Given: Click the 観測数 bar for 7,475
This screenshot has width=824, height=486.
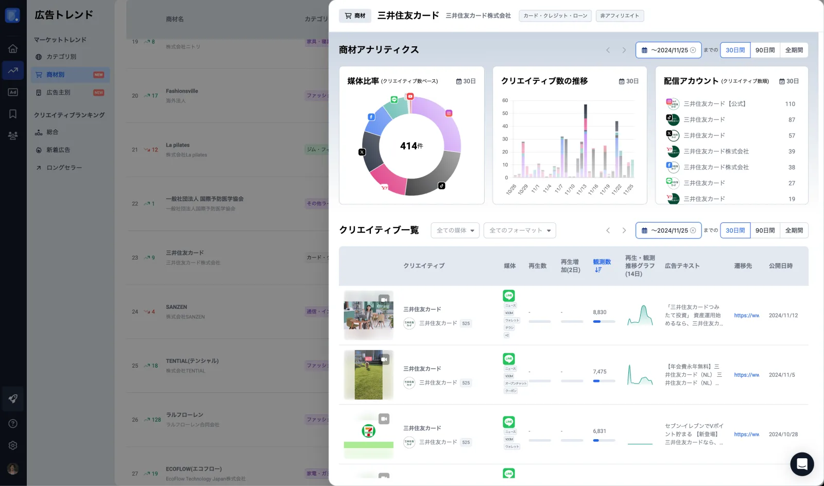Looking at the screenshot, I should 604,381.
